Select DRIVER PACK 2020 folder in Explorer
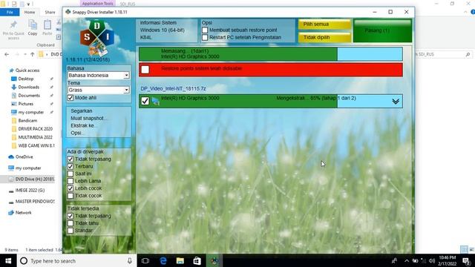The width and height of the screenshot is (475, 267). pyautogui.click(x=35, y=129)
